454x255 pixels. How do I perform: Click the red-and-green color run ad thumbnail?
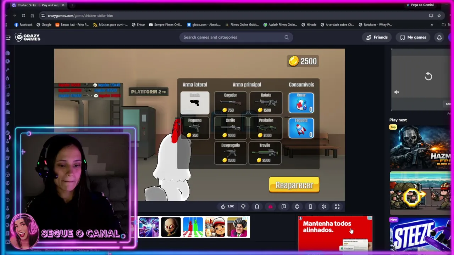point(193,227)
